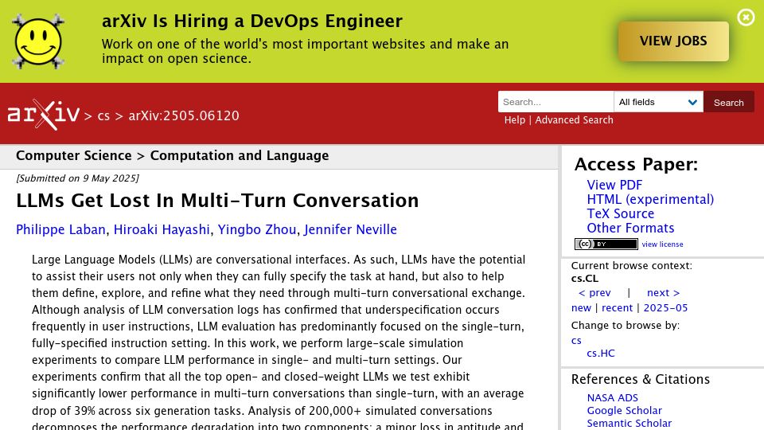This screenshot has height=430, width=764.
Task: Click the view license link
Action: pos(662,244)
